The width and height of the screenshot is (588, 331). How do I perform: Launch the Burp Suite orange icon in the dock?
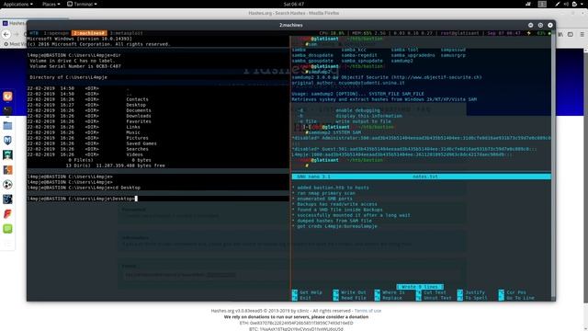(x=7, y=169)
